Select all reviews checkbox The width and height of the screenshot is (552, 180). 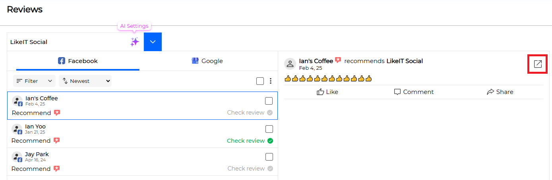[260, 81]
